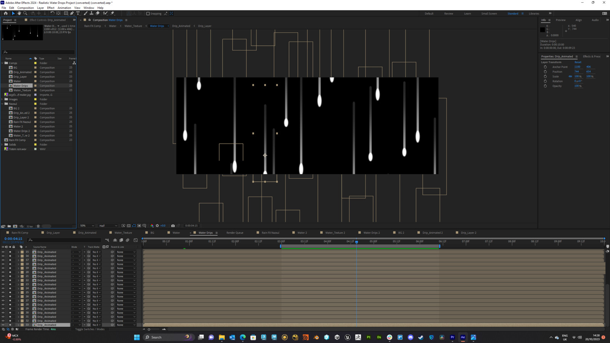610x343 pixels.
Task: Lock the second Drip_Animated layer
Action: (x=13, y=256)
